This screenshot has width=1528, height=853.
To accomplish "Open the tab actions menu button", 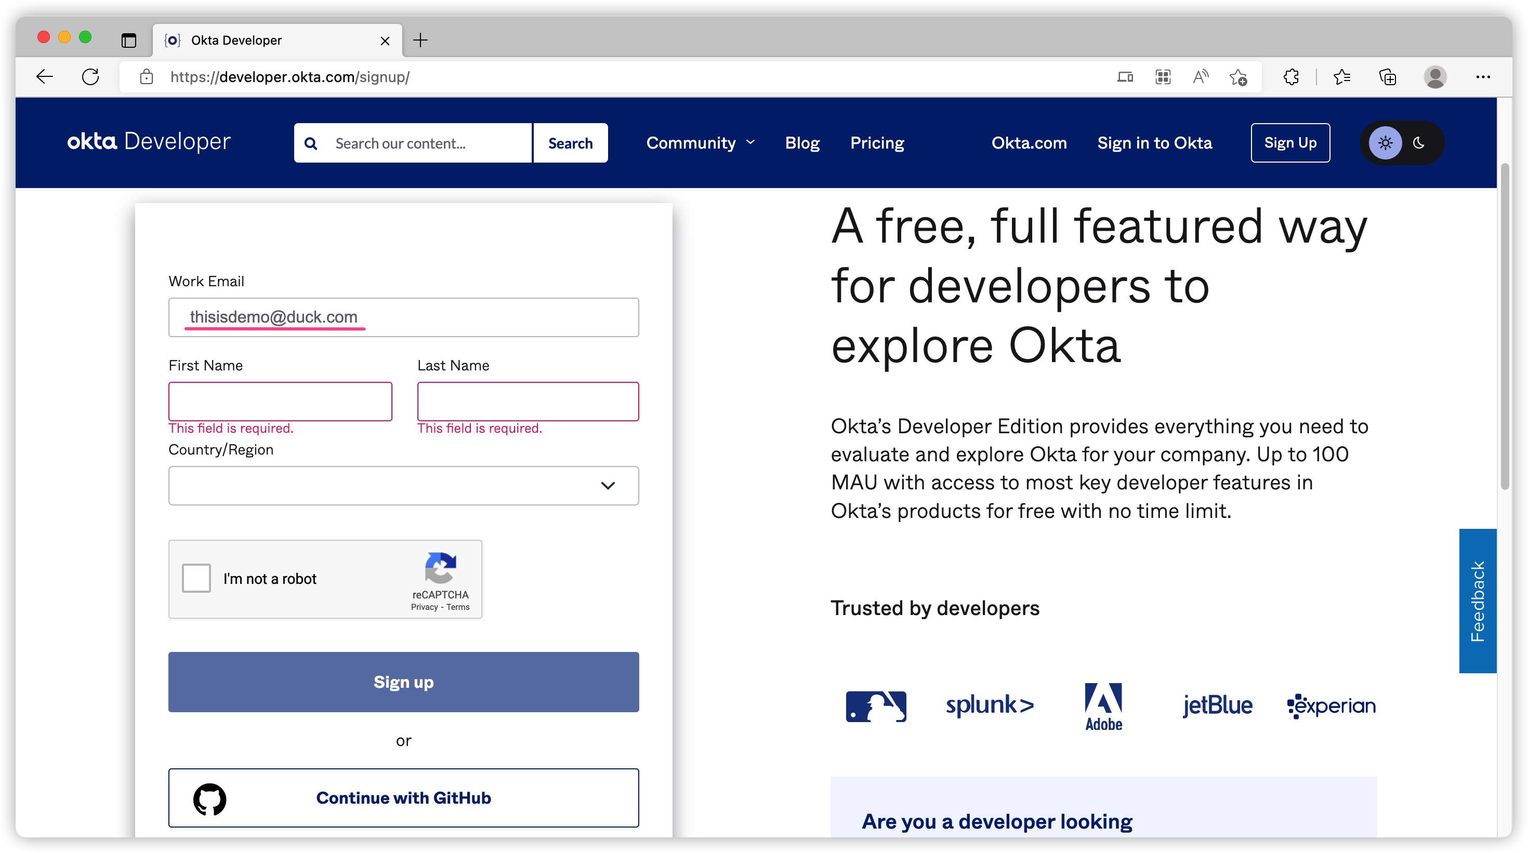I will [x=129, y=41].
